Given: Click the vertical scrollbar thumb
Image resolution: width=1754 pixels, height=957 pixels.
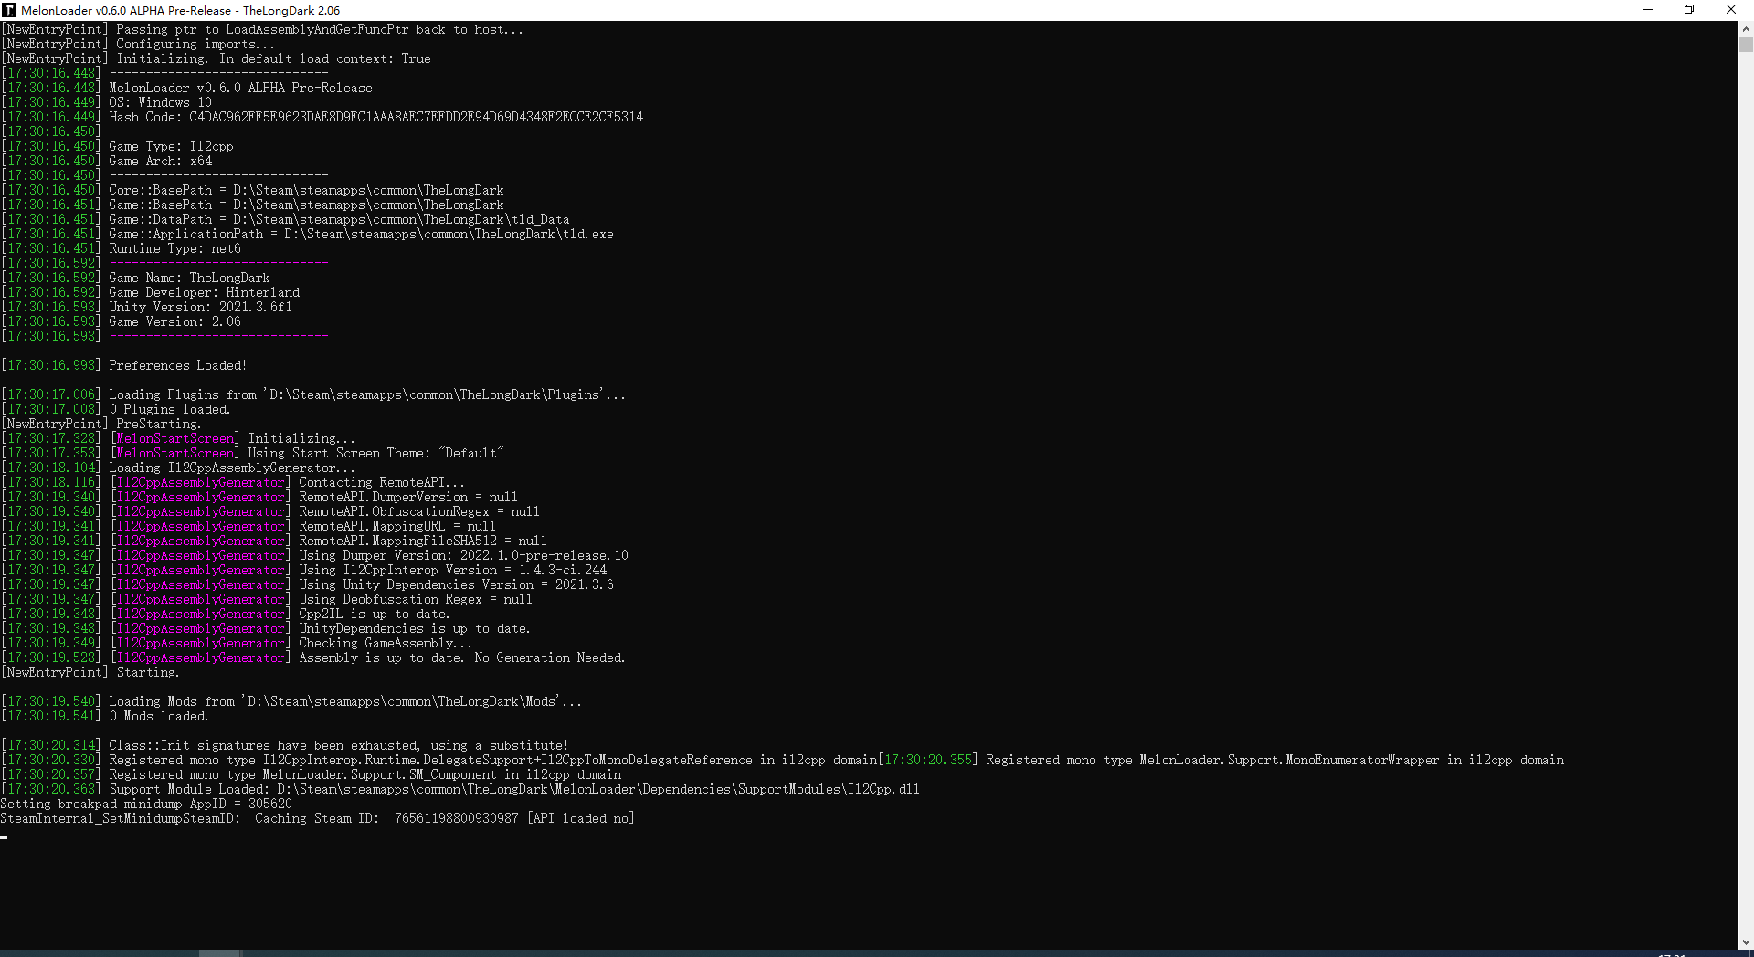Looking at the screenshot, I should coord(1746,44).
